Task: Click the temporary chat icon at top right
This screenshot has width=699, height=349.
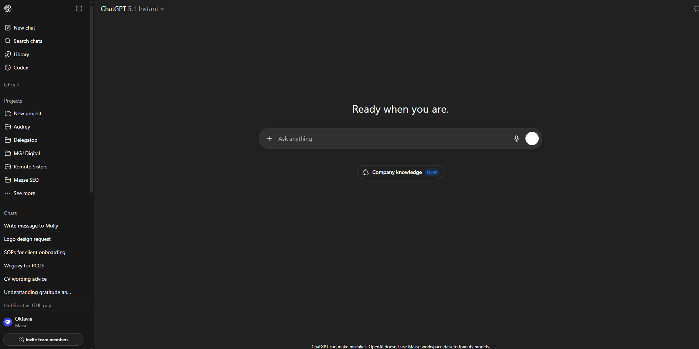Action: (x=696, y=8)
